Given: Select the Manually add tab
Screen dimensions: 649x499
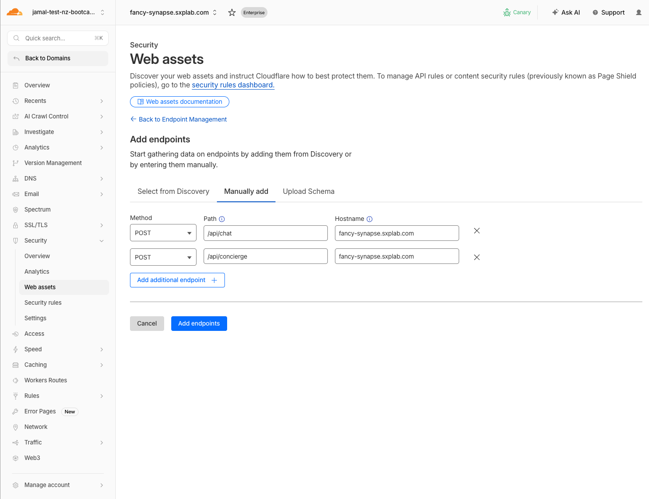Looking at the screenshot, I should coord(246,191).
